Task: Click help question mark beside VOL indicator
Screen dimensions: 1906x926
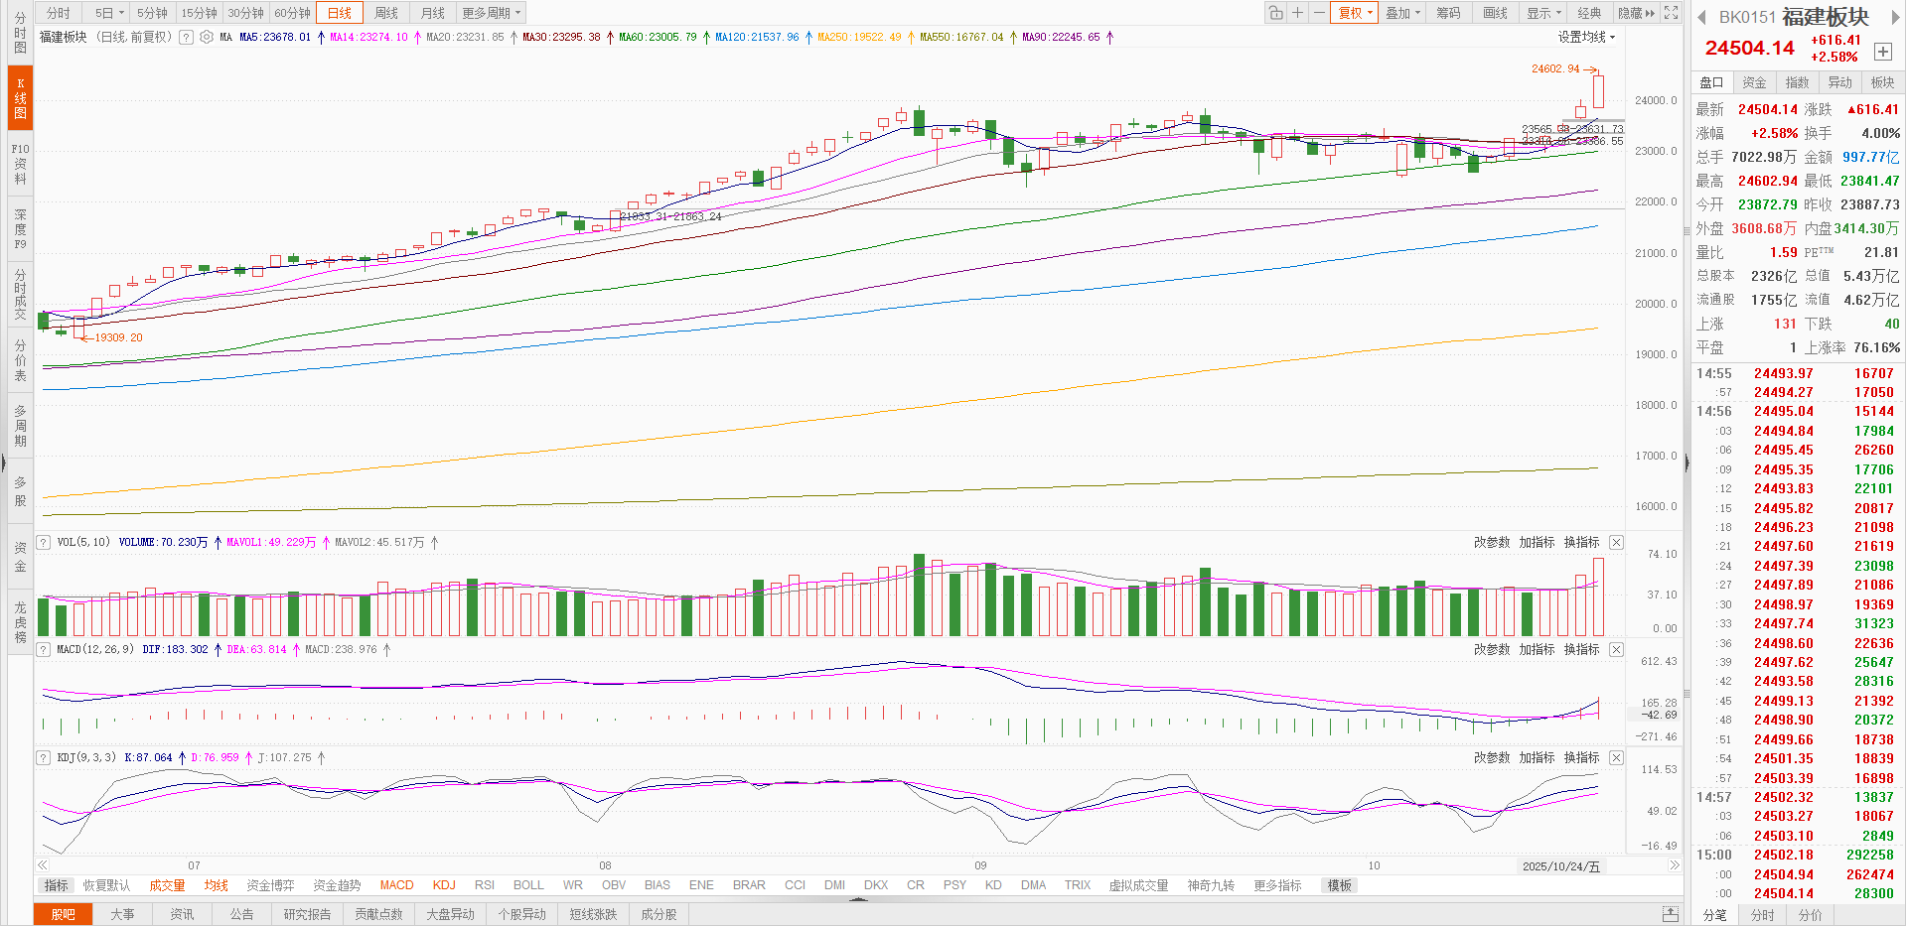Action: 44,542
